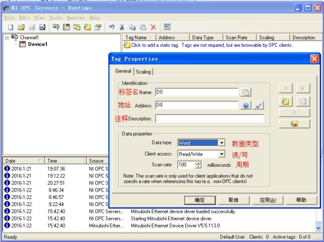Select log row with time 19:07:36

coord(56,169)
